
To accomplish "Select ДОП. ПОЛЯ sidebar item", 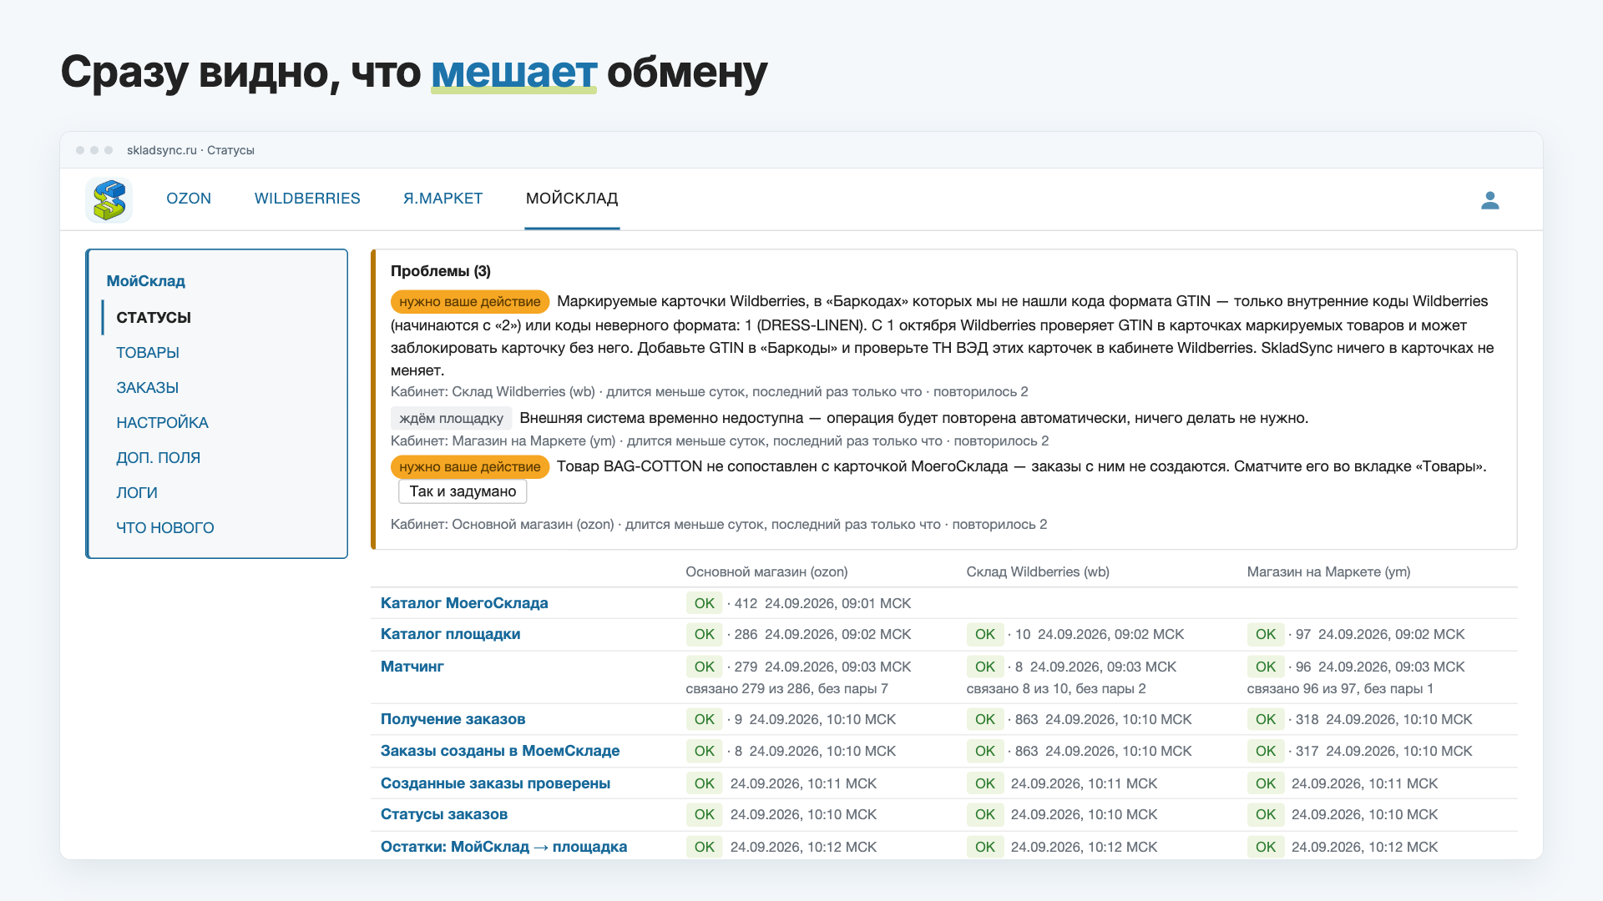I will (x=159, y=458).
